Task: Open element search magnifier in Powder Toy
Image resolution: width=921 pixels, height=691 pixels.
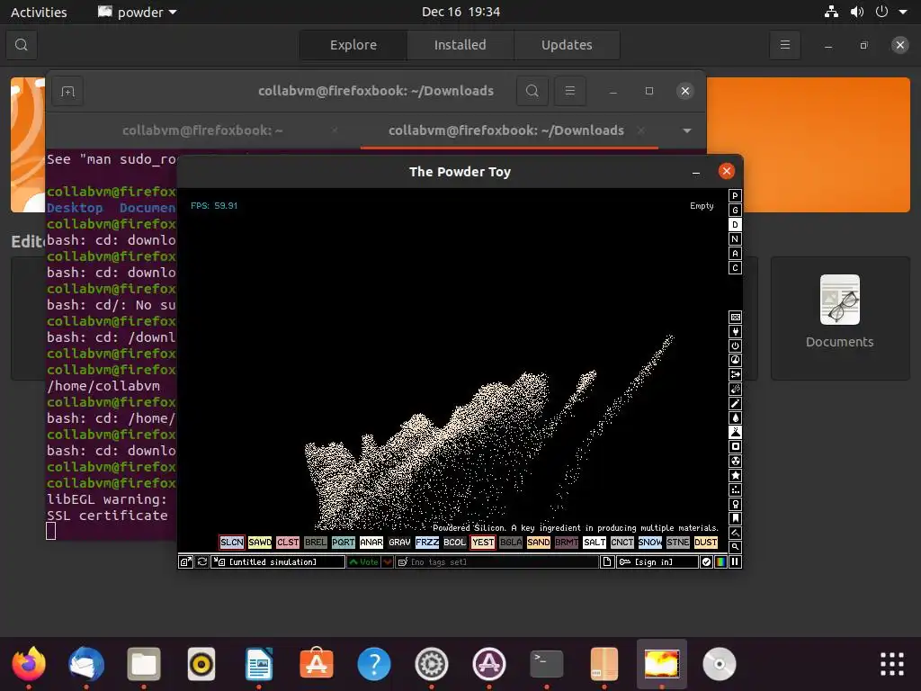Action: click(x=735, y=547)
